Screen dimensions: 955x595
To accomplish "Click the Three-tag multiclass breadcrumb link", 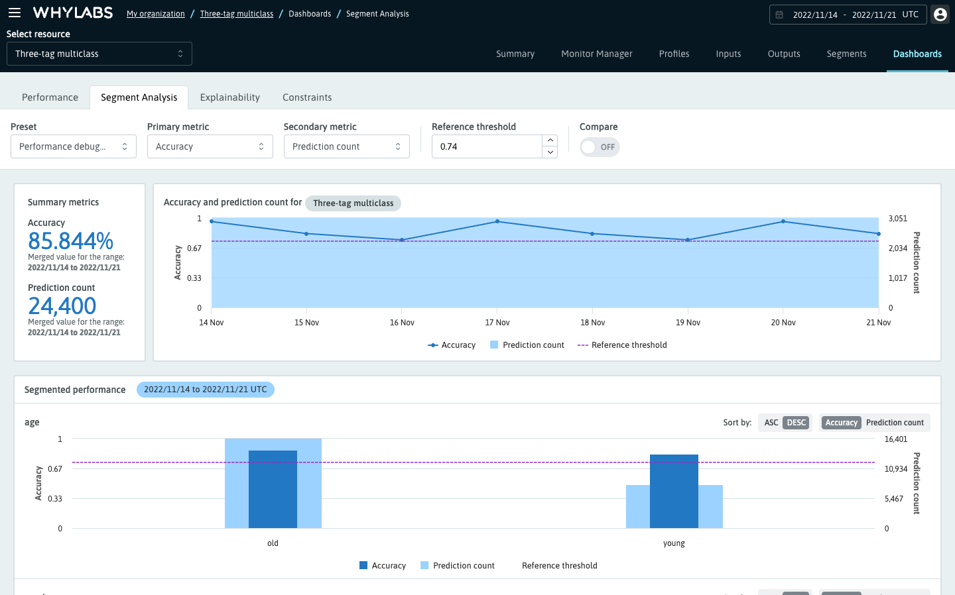I will (236, 13).
